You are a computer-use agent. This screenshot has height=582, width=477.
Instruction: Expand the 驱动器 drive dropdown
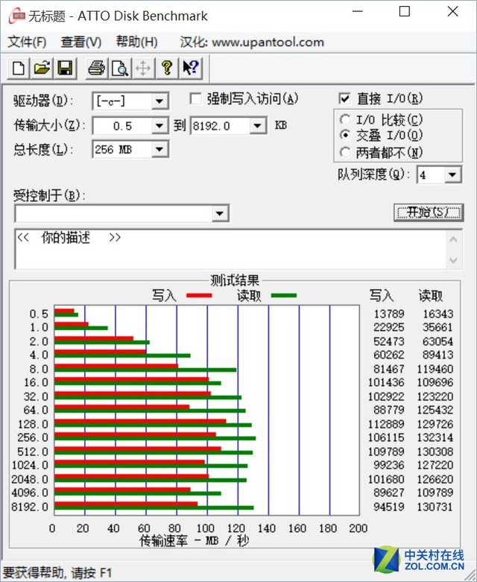[x=159, y=101]
